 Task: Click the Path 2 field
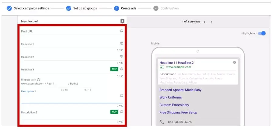(x=81, y=84)
